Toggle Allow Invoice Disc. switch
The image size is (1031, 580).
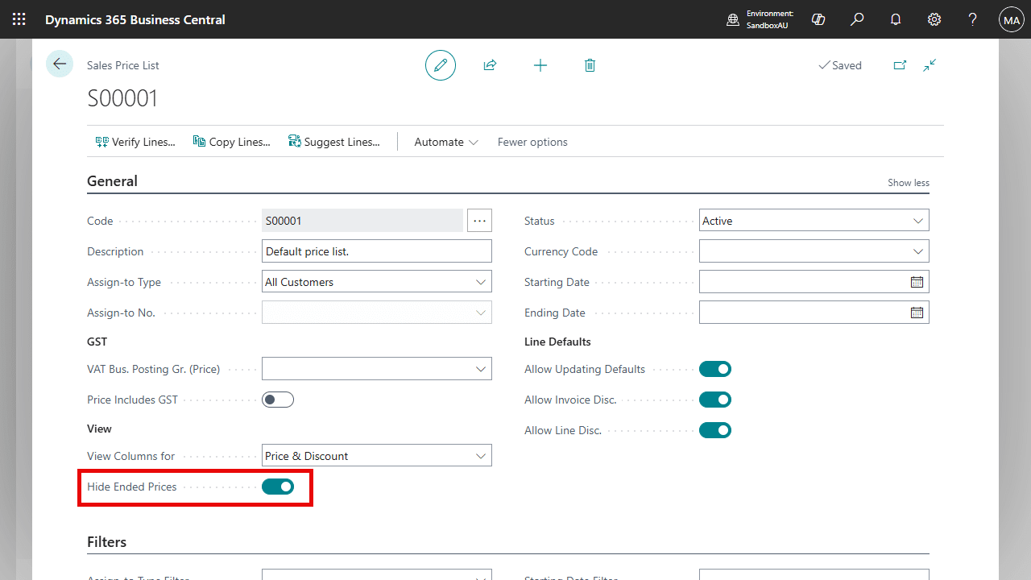click(x=715, y=400)
